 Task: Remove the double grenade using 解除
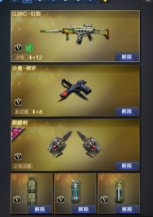pos(40,209)
